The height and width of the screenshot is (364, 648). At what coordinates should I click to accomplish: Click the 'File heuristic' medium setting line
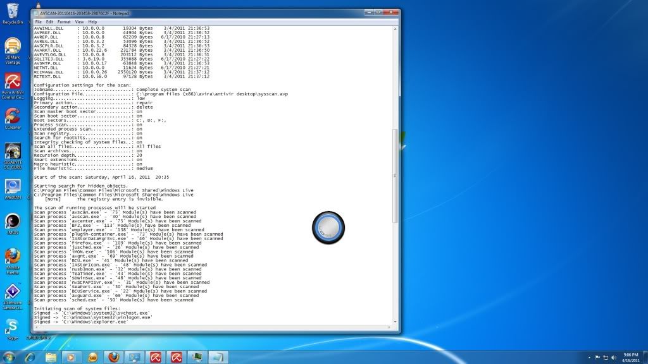click(x=94, y=168)
